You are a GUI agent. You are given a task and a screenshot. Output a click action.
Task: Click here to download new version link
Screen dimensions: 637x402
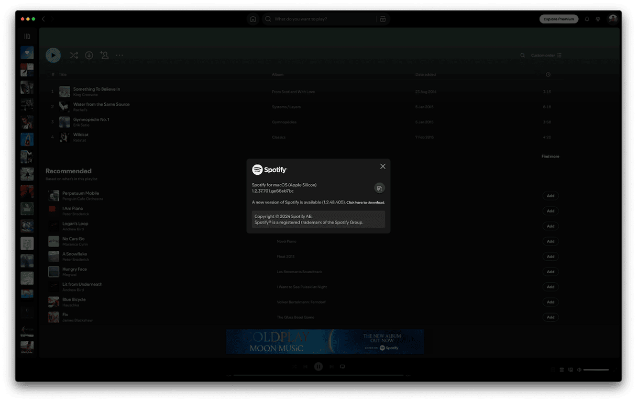click(366, 203)
